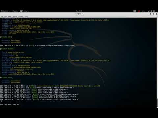Click the '[REQUEST HEADERS]' line
The width and height of the screenshot is (158, 118).
click(x=7, y=49)
